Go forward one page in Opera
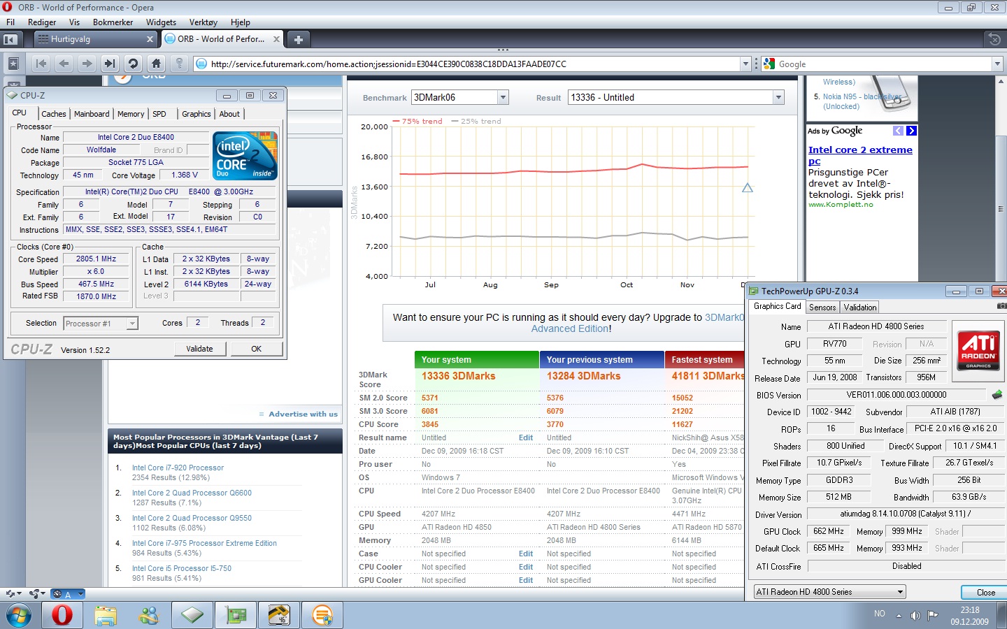1007x629 pixels. point(87,64)
